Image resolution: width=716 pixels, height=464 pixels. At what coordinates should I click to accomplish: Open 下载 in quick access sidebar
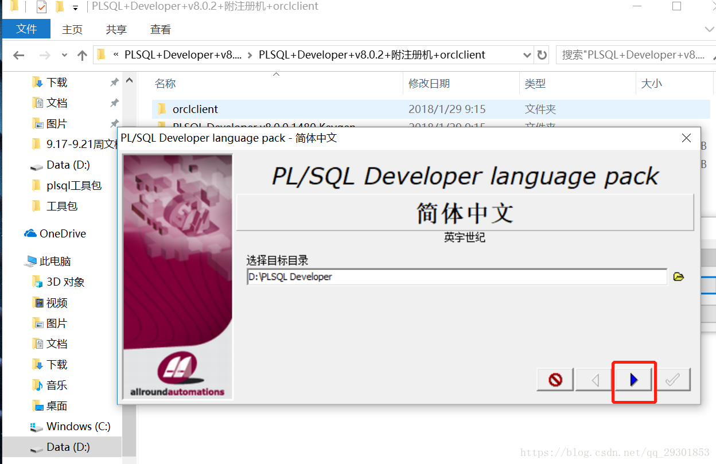tap(57, 83)
